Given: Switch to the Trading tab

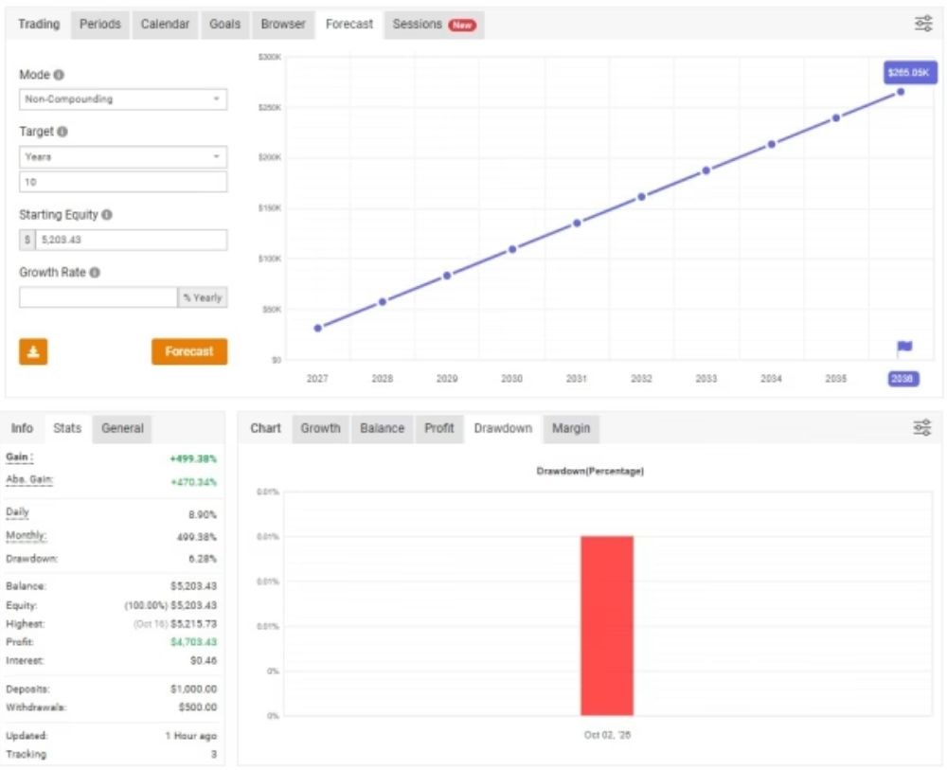Looking at the screenshot, I should click(x=39, y=25).
